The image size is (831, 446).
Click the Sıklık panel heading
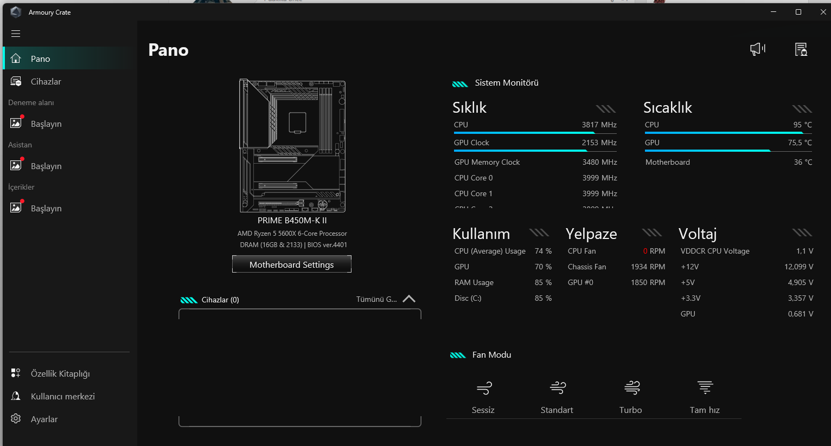point(470,107)
